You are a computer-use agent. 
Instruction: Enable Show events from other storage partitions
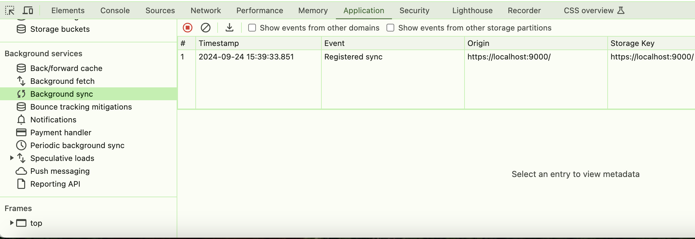pyautogui.click(x=390, y=28)
